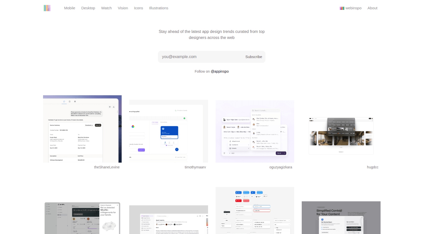440x234 pixels.
Task: Click the webinspo rainbow icon
Action: (342, 8)
